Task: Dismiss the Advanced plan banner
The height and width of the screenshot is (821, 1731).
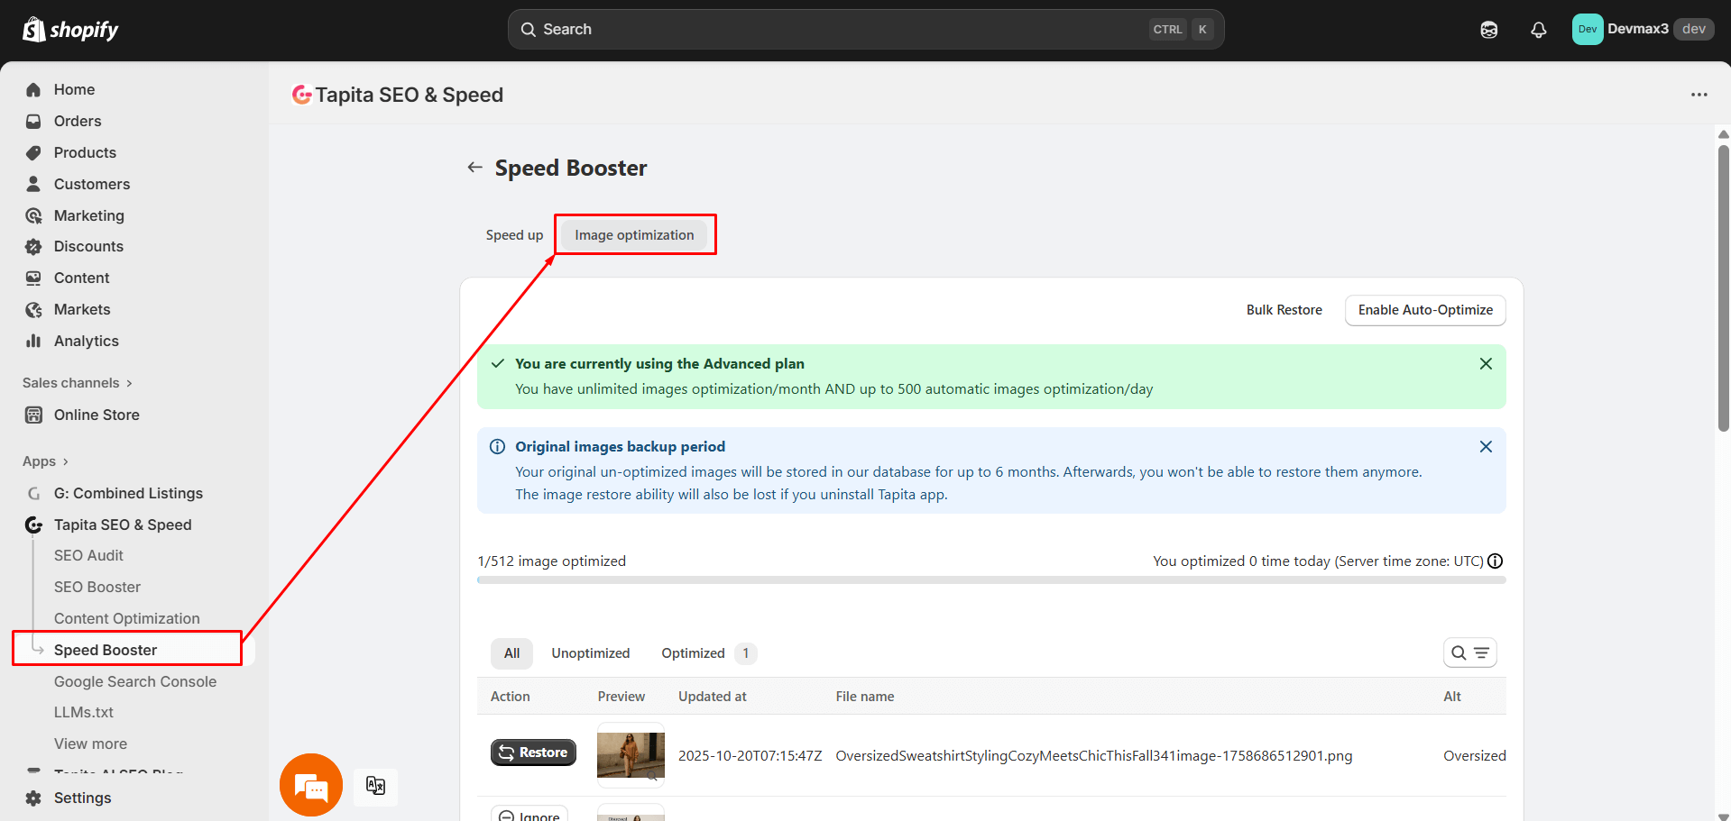Action: pyautogui.click(x=1486, y=363)
